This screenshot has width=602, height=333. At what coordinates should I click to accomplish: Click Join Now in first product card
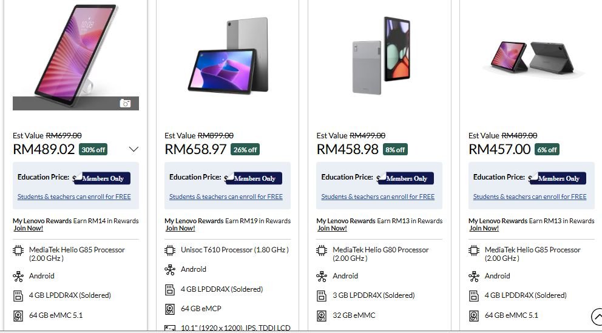[29, 228]
